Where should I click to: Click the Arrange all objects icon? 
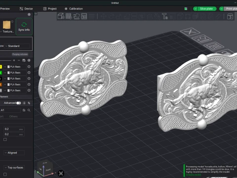[x=84, y=16]
